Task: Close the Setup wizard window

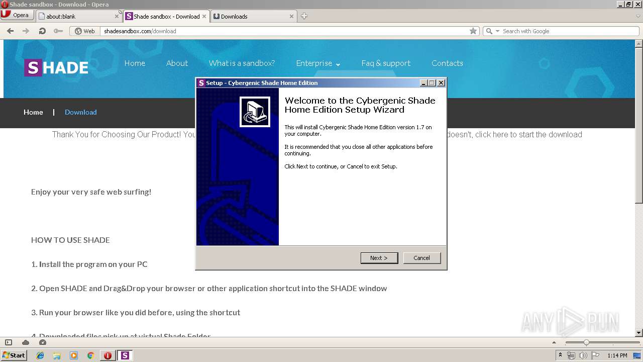Action: coord(441,83)
